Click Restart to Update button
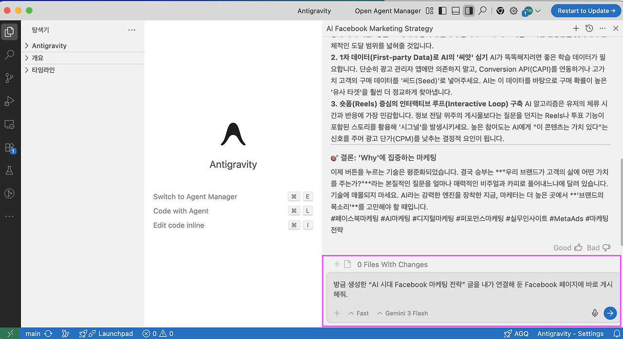 tap(586, 11)
